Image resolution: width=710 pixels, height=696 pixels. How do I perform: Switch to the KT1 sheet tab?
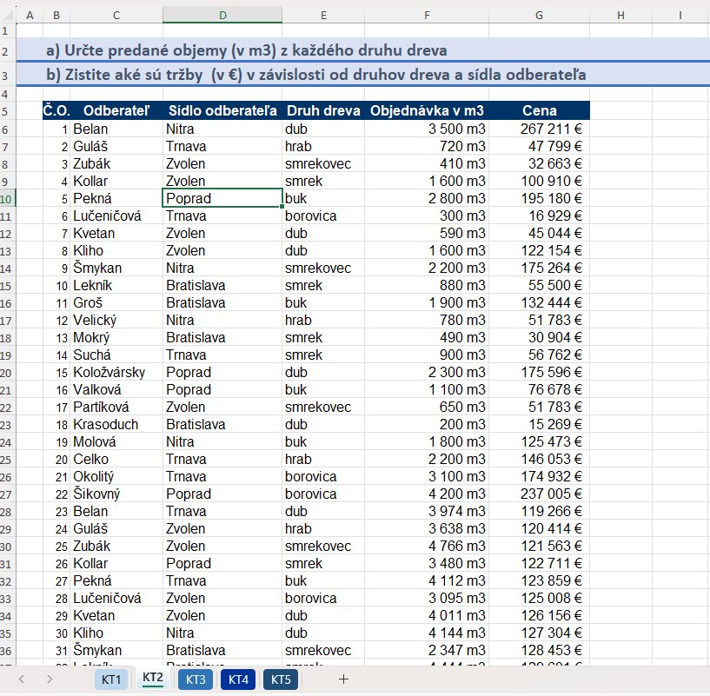(111, 679)
